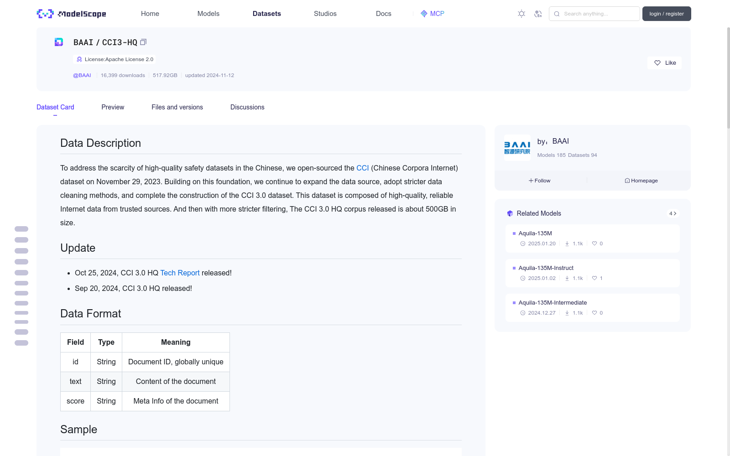The image size is (730, 456).
Task: Click the 'Update' heading
Action: point(78,248)
